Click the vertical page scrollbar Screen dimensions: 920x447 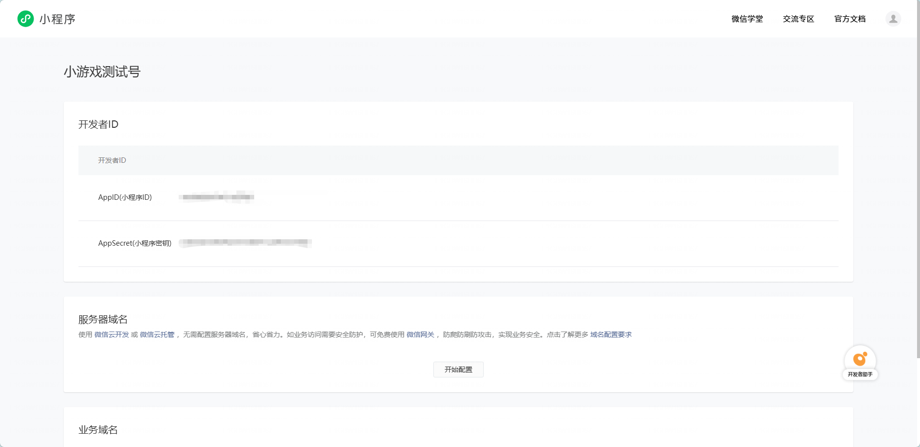(x=918, y=179)
